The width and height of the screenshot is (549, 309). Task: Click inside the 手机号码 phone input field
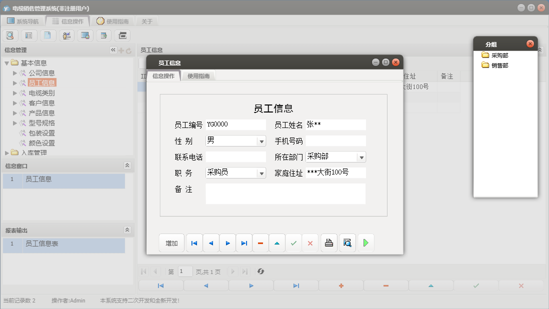coord(335,140)
